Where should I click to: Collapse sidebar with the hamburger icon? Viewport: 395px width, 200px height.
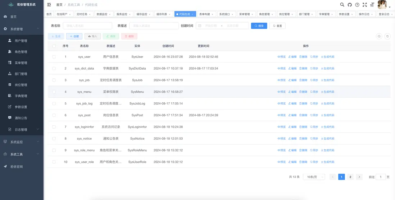pos(49,5)
